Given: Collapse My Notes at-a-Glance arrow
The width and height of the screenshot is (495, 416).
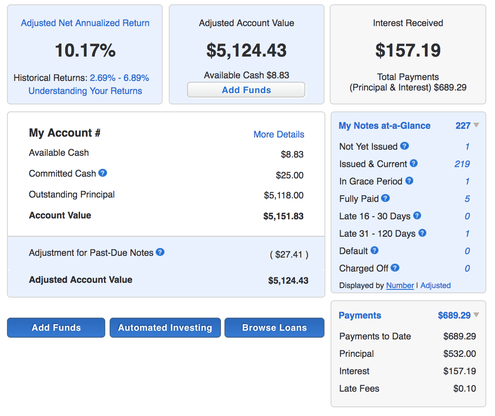Looking at the screenshot, I should [x=476, y=125].
